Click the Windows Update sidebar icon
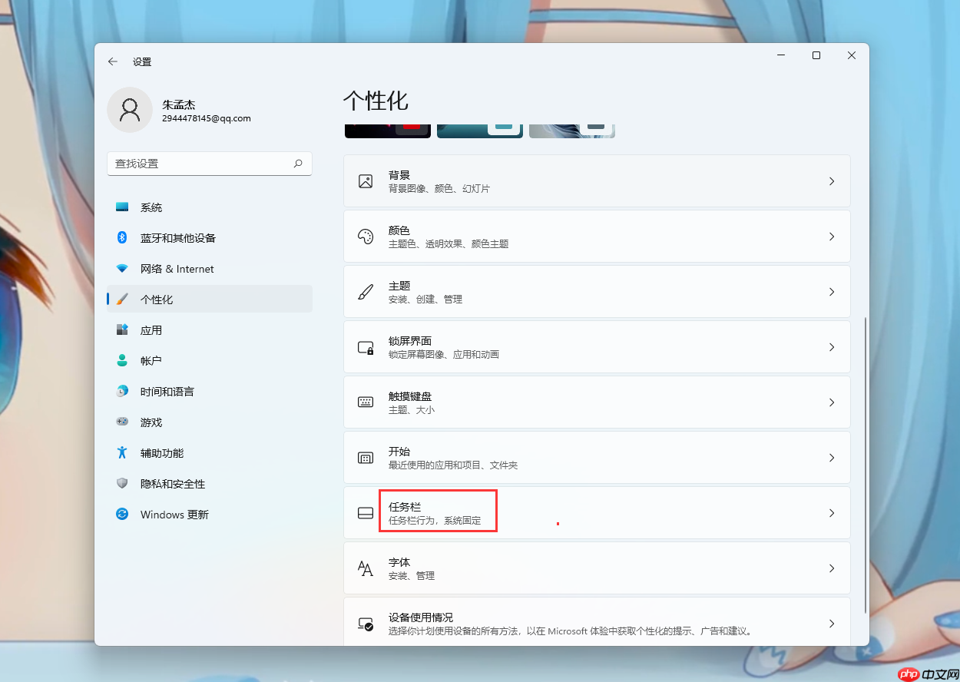 click(122, 514)
